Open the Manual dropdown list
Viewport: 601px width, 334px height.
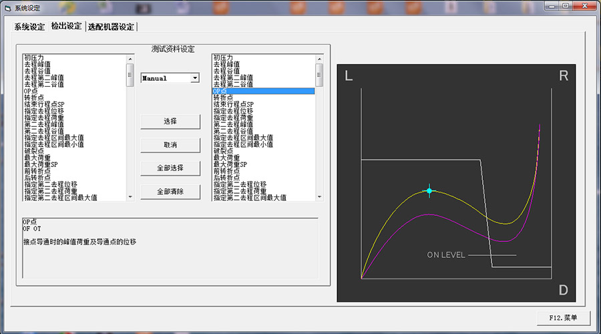195,78
